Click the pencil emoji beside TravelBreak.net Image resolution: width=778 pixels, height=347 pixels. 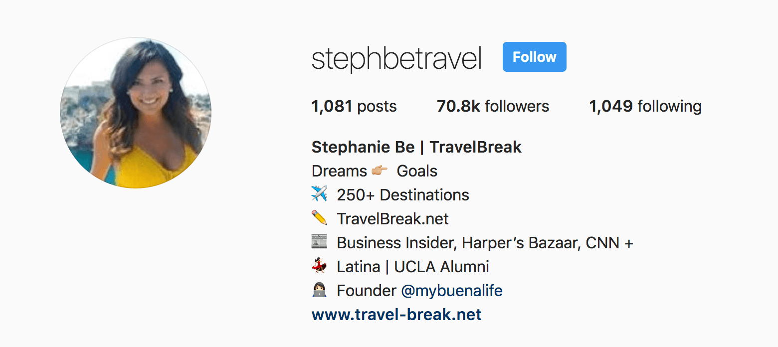point(320,218)
